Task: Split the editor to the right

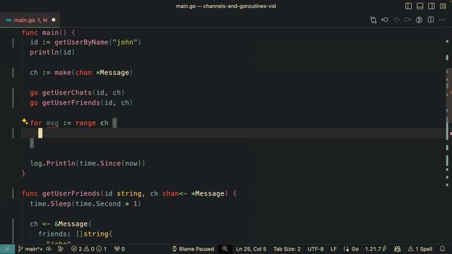Action: pos(431,20)
